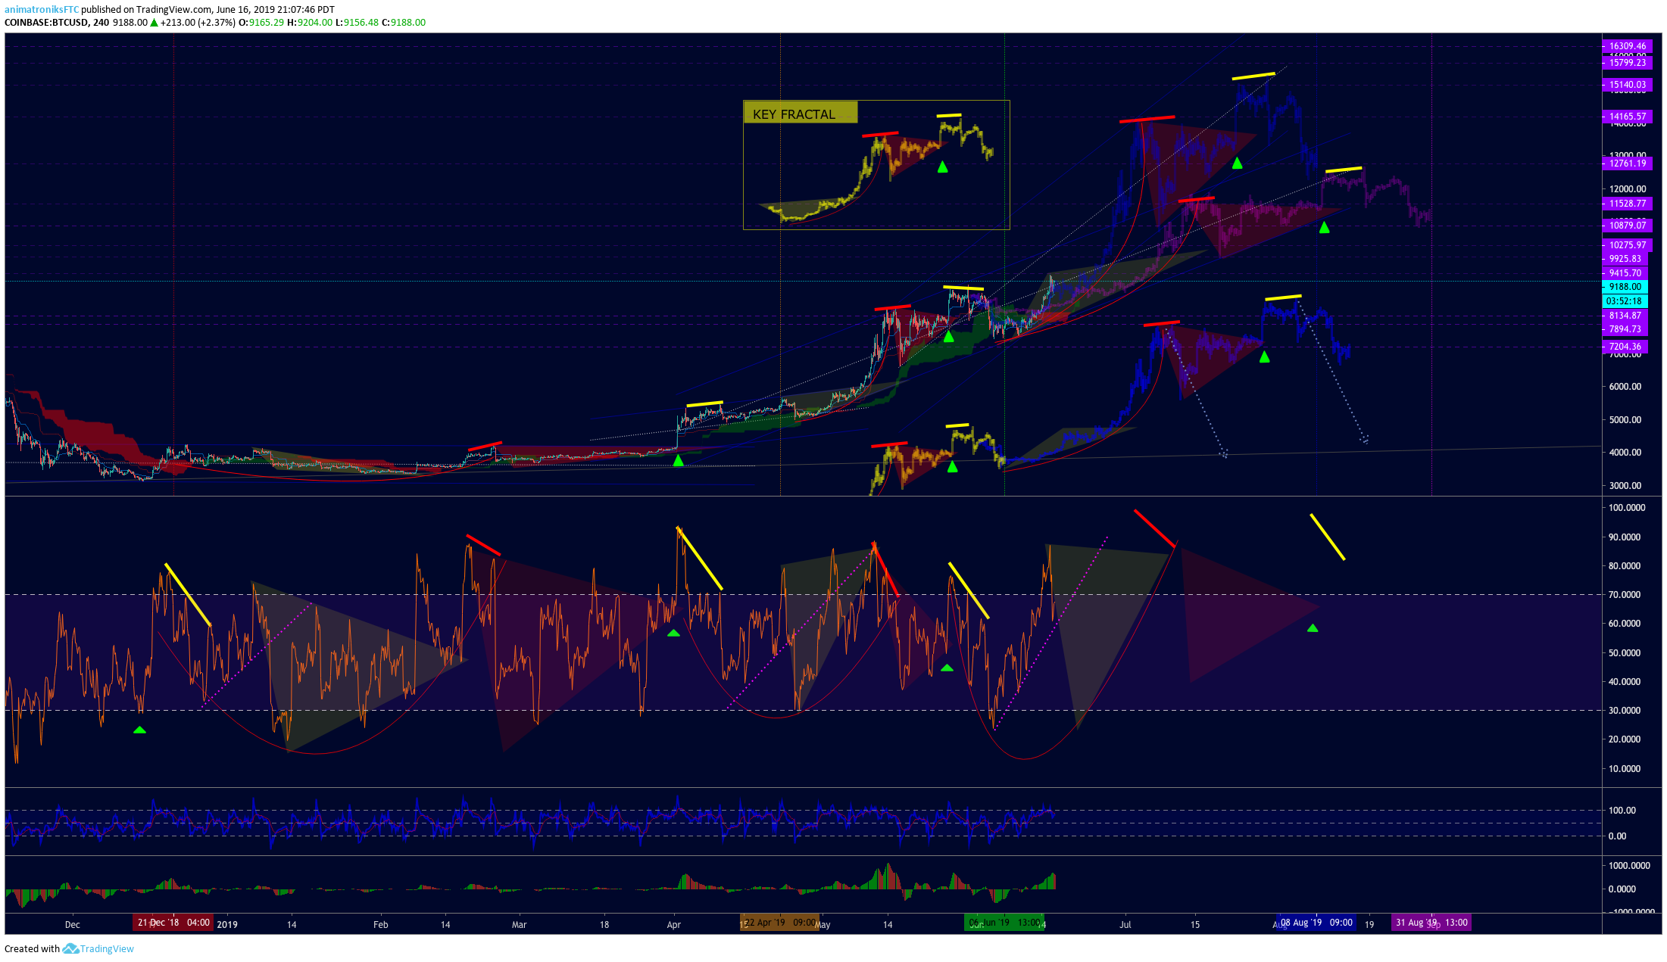Click the Feb label on the time axis

click(380, 925)
